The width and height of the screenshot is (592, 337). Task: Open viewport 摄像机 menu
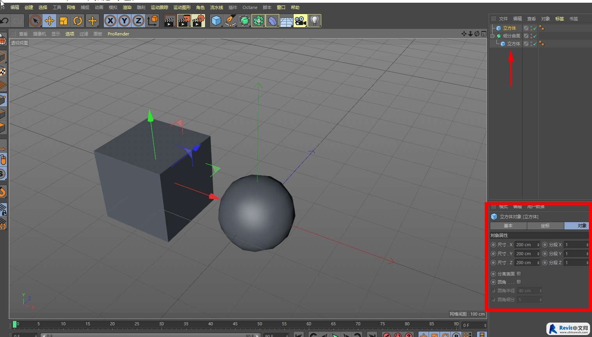coord(39,34)
